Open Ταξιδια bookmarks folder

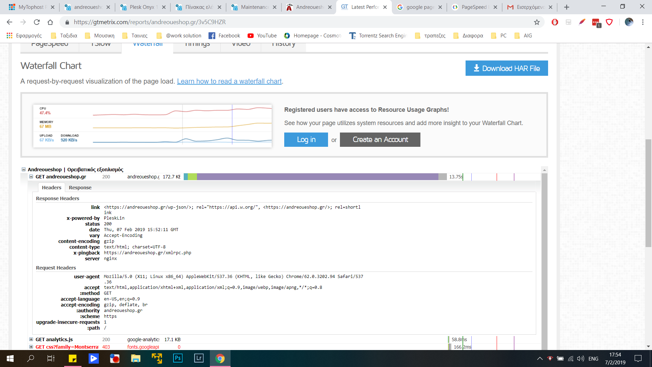coord(64,36)
